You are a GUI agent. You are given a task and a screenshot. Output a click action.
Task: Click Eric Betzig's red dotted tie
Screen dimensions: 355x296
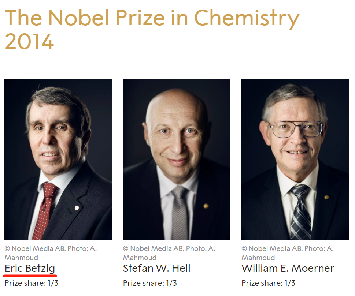(45, 209)
